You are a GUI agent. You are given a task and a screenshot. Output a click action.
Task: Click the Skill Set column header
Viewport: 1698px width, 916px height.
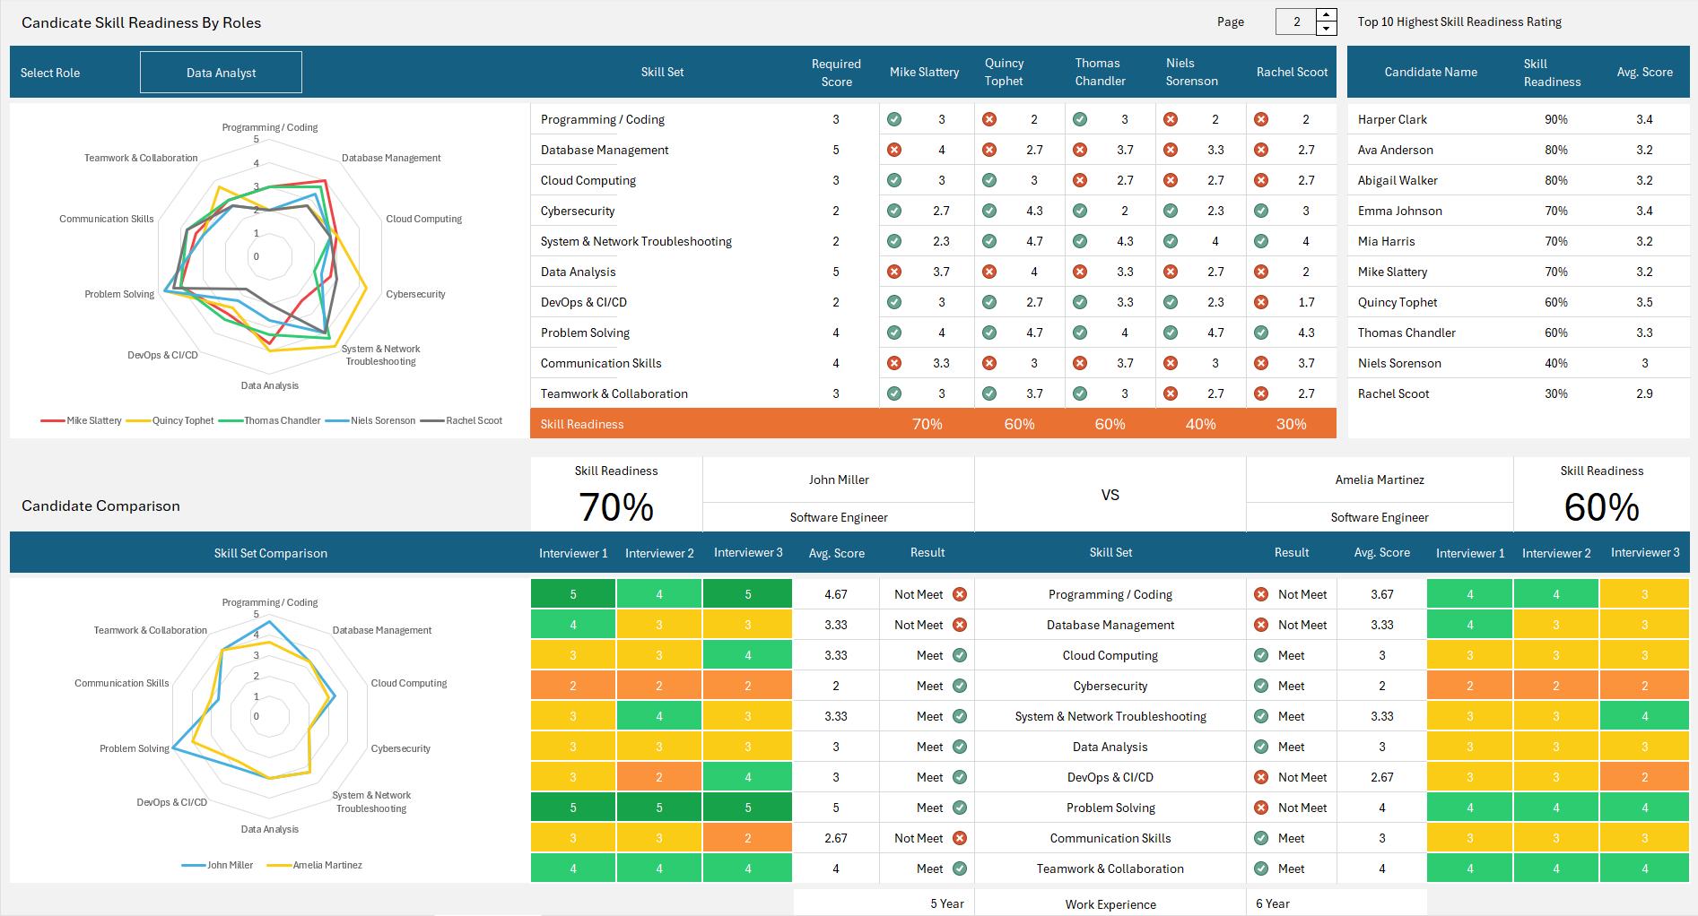662,72
